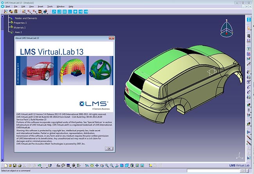Click the Print icon
This screenshot has width=254, height=174.
pos(20,165)
